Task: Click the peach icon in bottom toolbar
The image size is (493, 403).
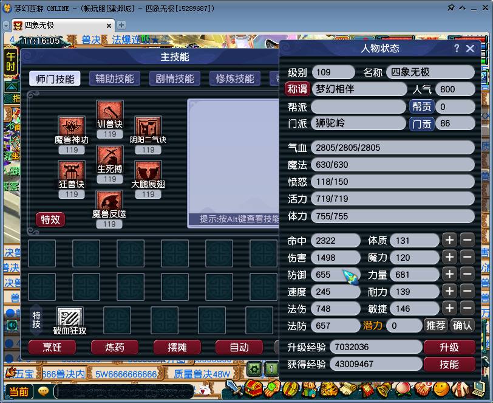Action: (x=404, y=389)
